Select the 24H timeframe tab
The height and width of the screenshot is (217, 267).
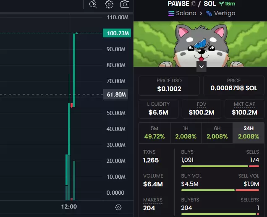pyautogui.click(x=249, y=133)
